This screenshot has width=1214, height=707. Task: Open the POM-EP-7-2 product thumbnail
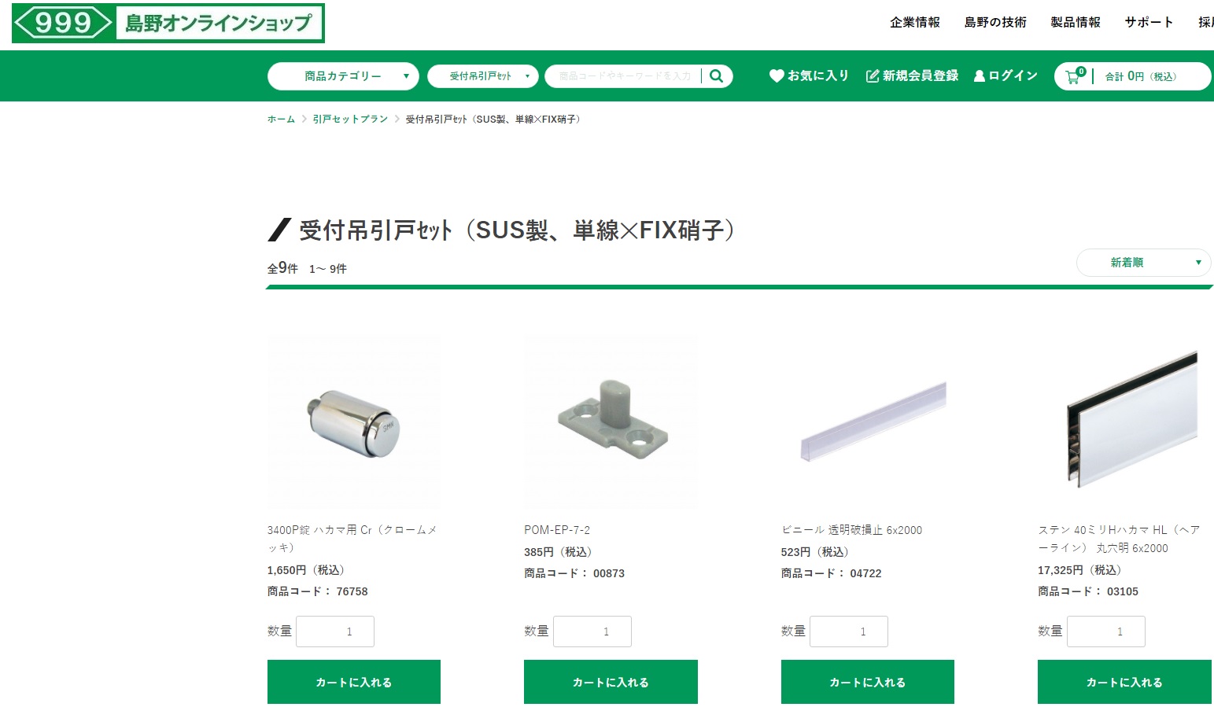coord(611,422)
